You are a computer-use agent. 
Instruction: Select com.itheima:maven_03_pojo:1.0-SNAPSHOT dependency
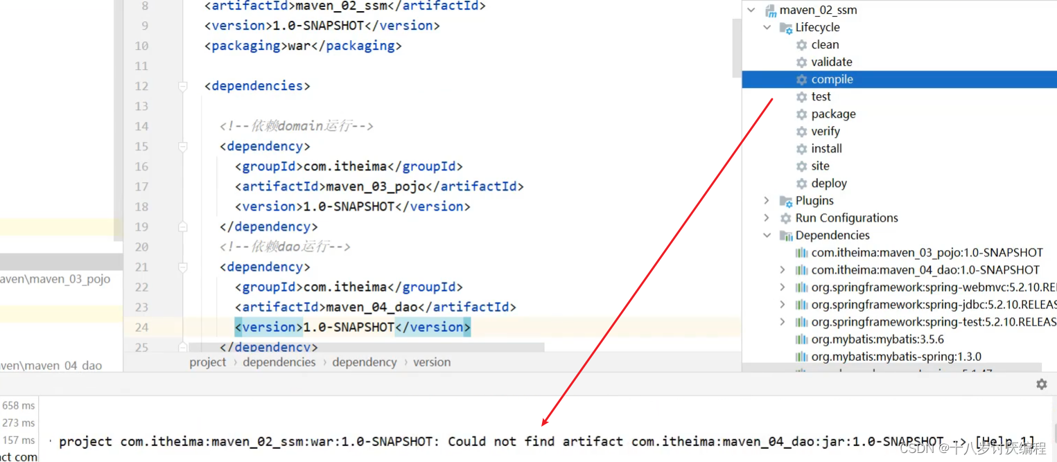click(x=927, y=253)
